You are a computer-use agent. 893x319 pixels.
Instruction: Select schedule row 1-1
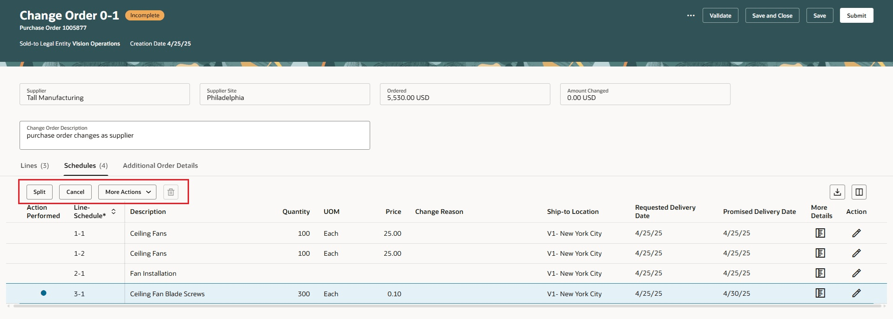pos(446,233)
